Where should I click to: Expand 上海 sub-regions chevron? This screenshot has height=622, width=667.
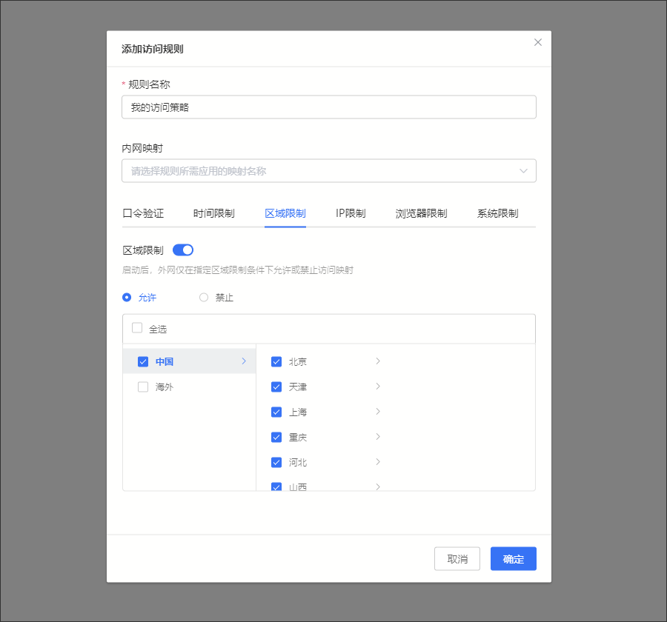[x=378, y=412]
